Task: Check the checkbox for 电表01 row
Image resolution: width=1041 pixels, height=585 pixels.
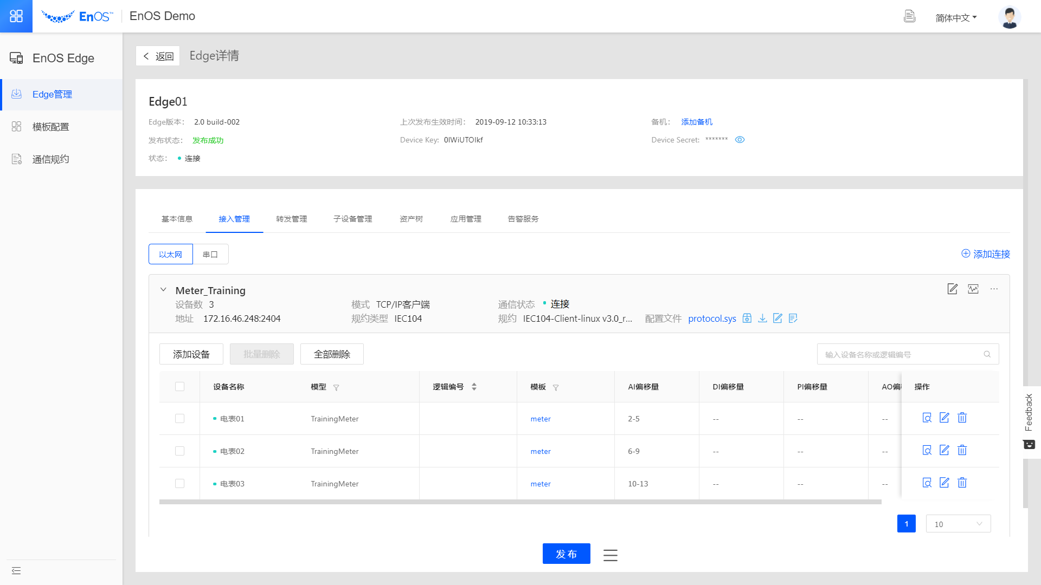Action: point(179,419)
